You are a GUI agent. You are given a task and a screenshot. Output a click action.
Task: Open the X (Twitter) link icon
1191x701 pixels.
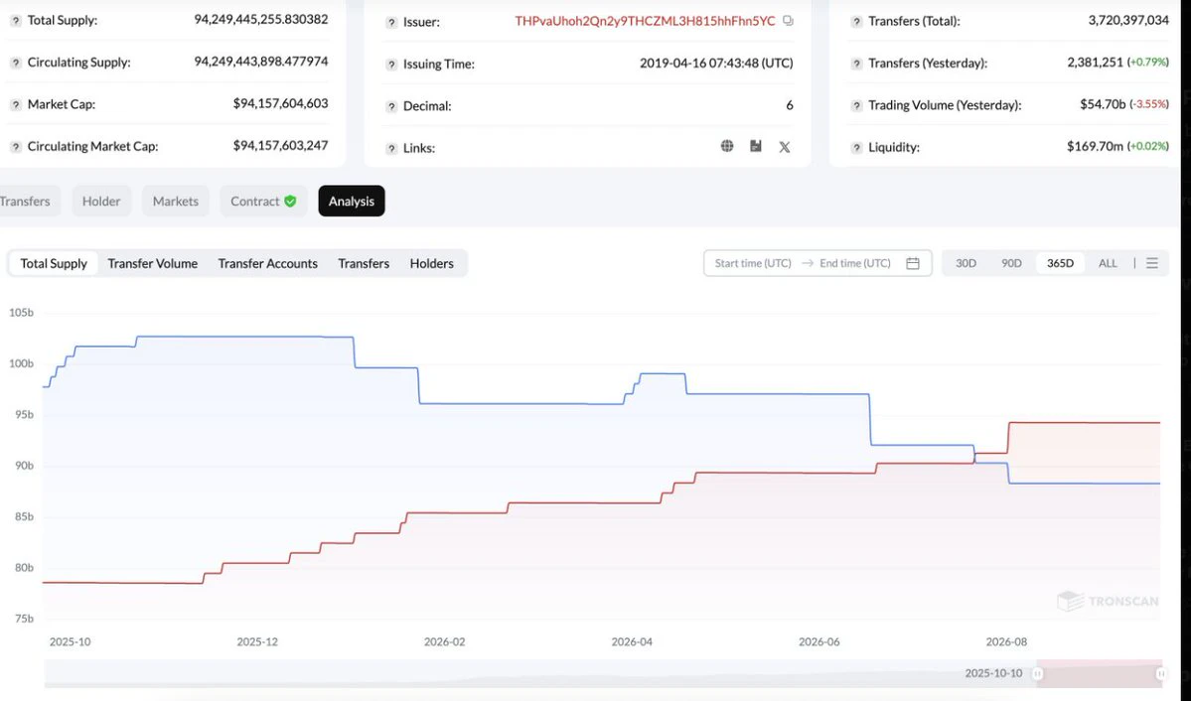[785, 147]
